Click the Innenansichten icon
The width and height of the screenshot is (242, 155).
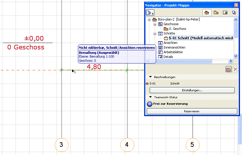point(160,48)
